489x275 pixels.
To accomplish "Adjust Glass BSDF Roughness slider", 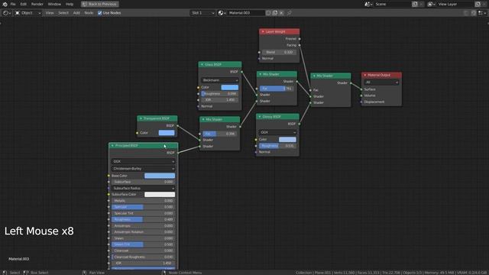I will click(220, 93).
